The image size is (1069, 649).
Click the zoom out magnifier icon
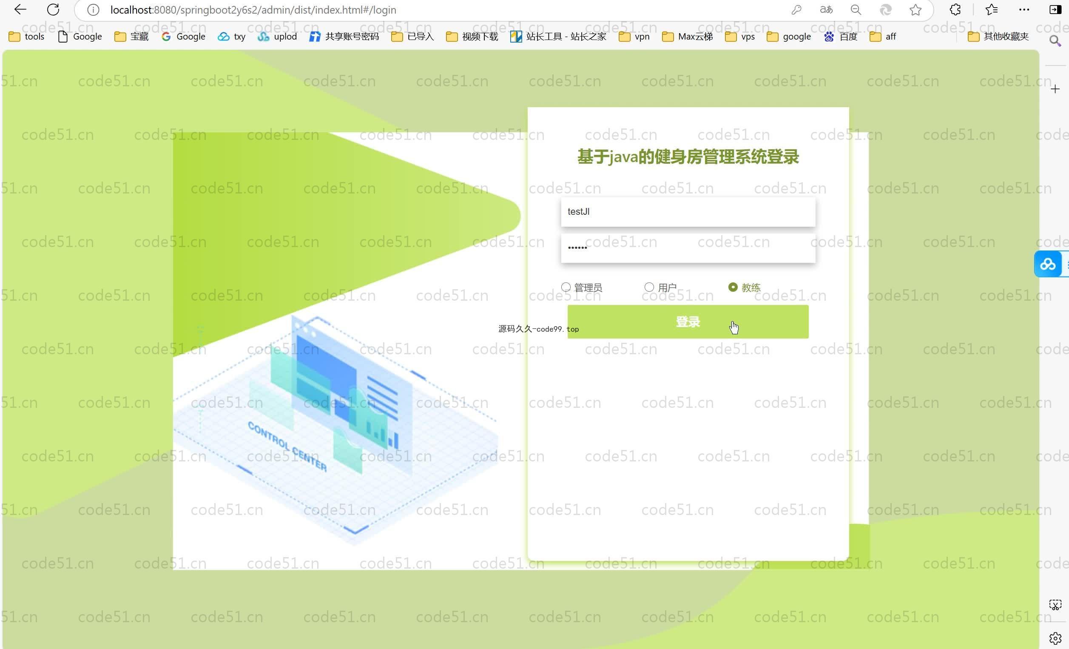tap(856, 9)
